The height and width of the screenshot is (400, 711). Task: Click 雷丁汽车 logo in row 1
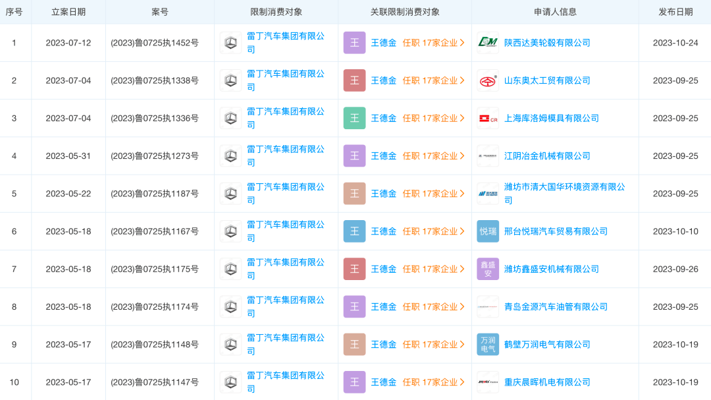[x=230, y=43]
